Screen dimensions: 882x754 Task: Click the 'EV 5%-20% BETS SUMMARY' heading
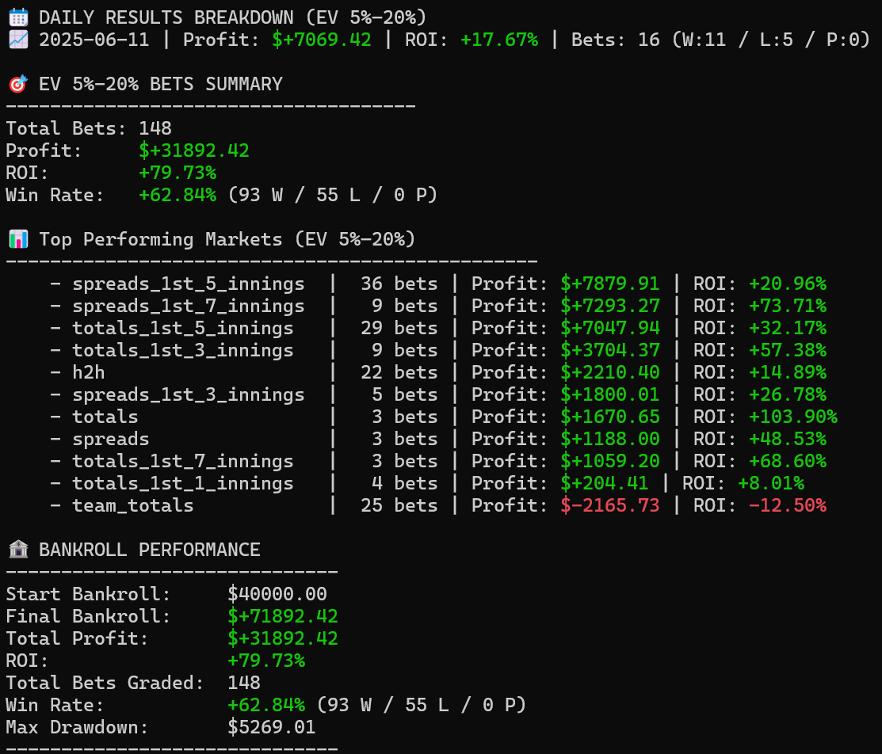tap(161, 84)
